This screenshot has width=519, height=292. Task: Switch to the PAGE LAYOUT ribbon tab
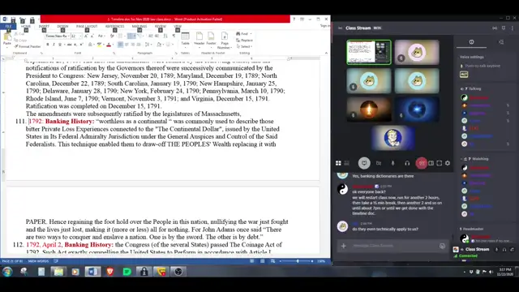point(87,26)
